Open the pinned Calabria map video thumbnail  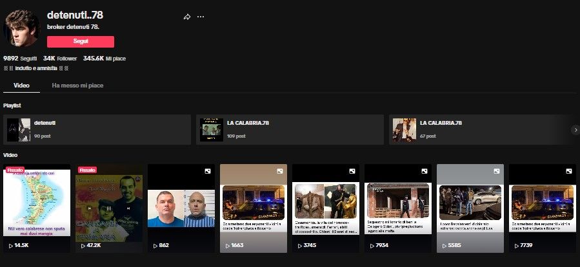point(37,203)
